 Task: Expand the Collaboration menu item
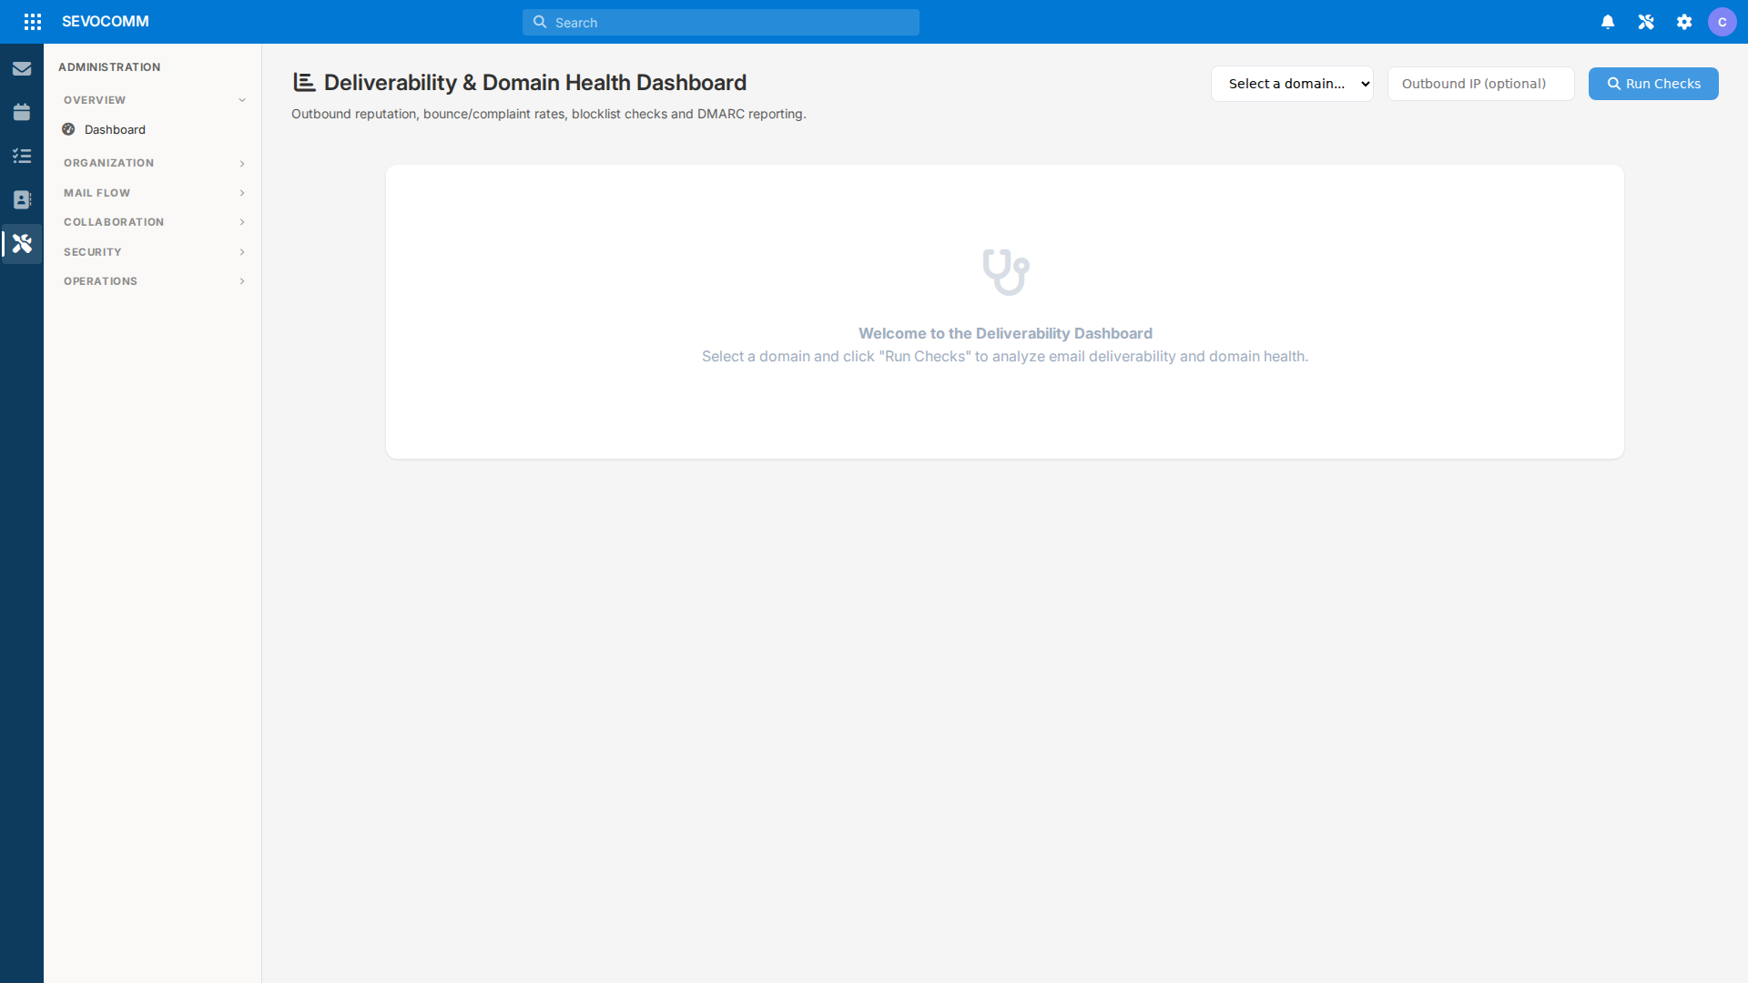(x=152, y=221)
